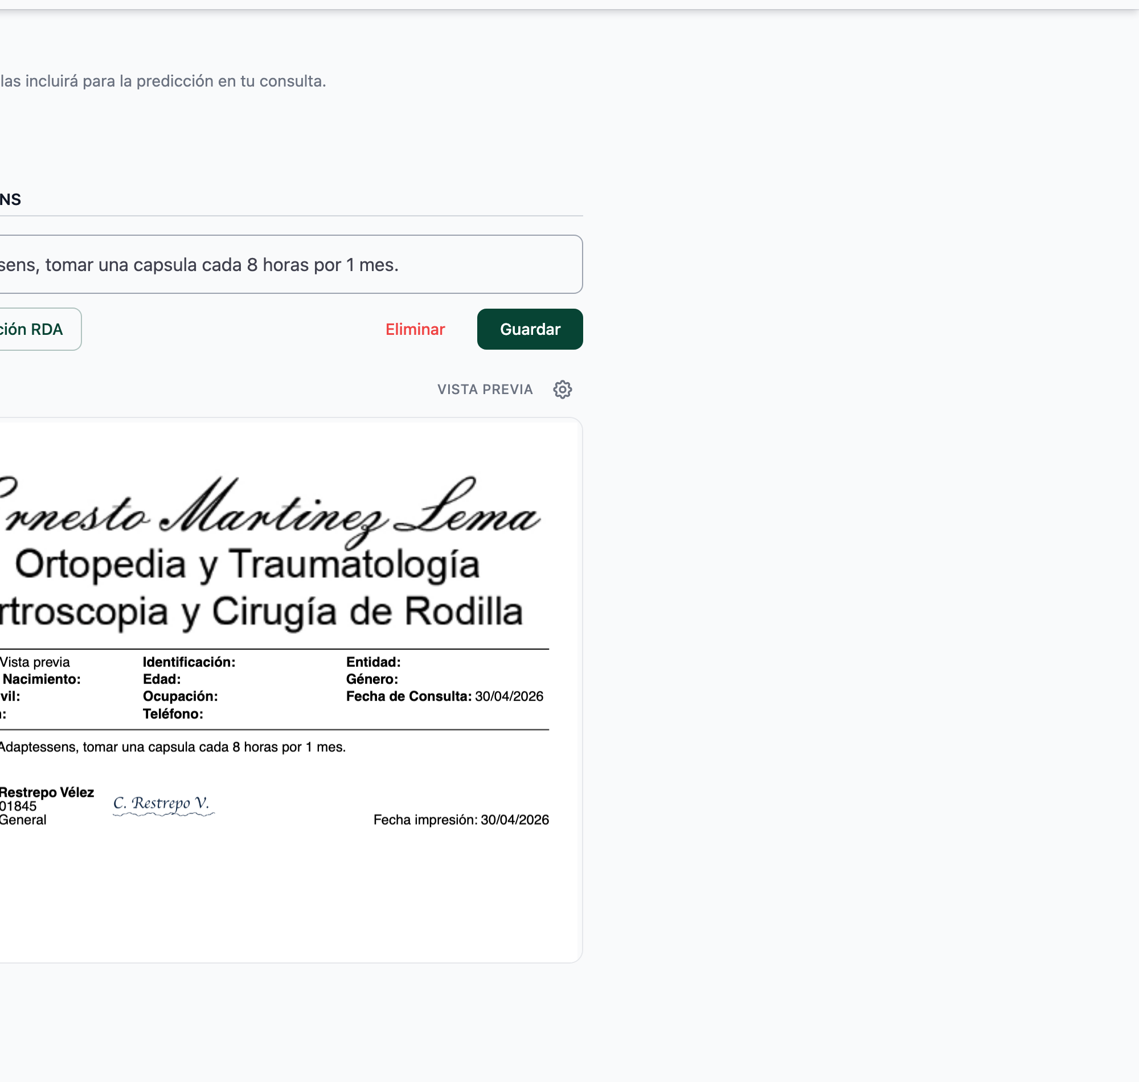
Task: Open the preview settings gear icon
Action: [562, 390]
